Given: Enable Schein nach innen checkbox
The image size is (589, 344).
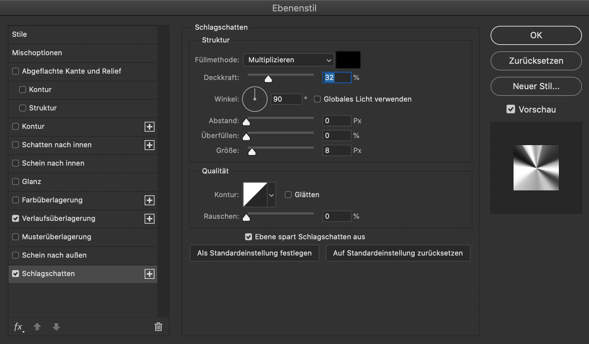Looking at the screenshot, I should coord(16,163).
